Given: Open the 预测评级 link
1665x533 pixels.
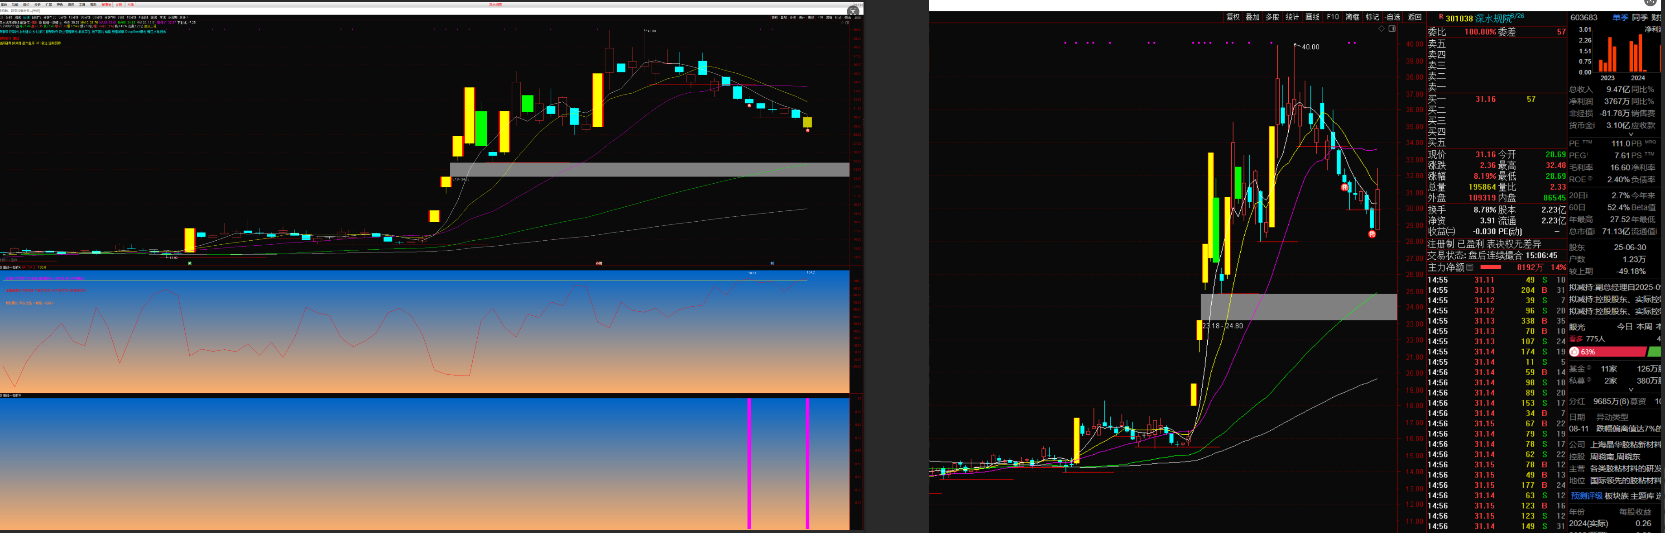Looking at the screenshot, I should [1586, 496].
